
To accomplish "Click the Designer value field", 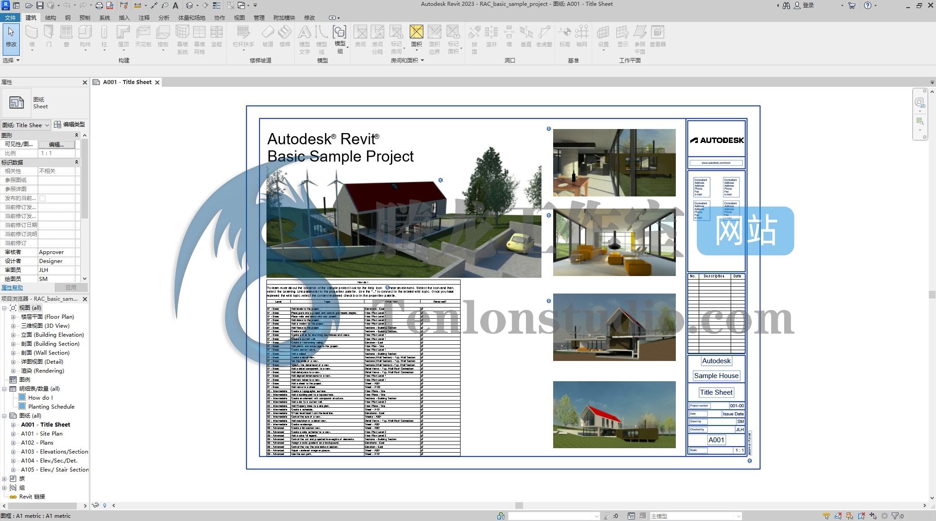I will coord(56,261).
